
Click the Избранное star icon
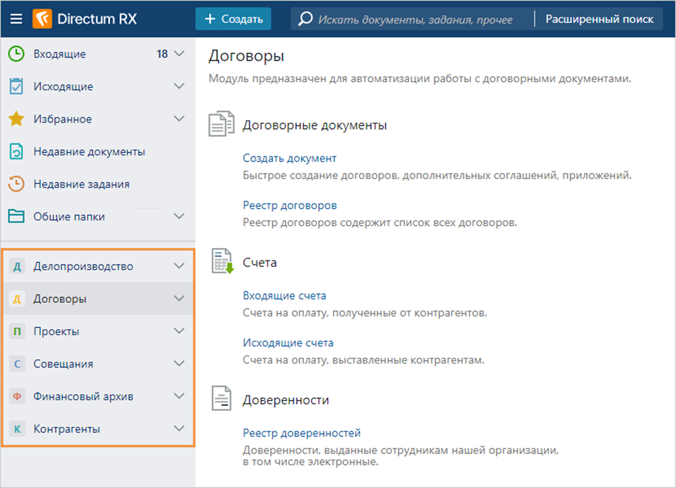pos(16,118)
